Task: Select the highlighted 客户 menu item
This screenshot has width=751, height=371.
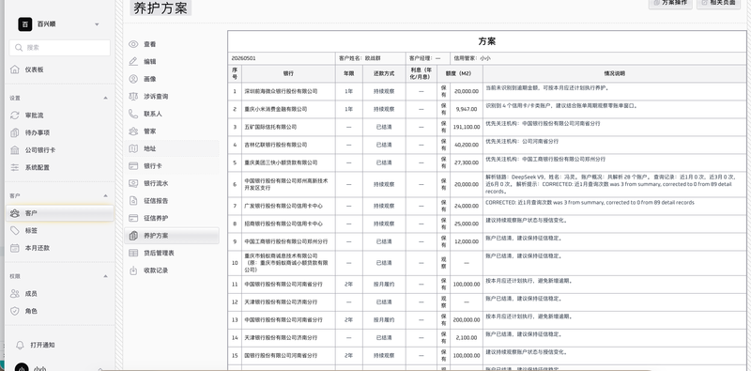Action: coord(60,213)
